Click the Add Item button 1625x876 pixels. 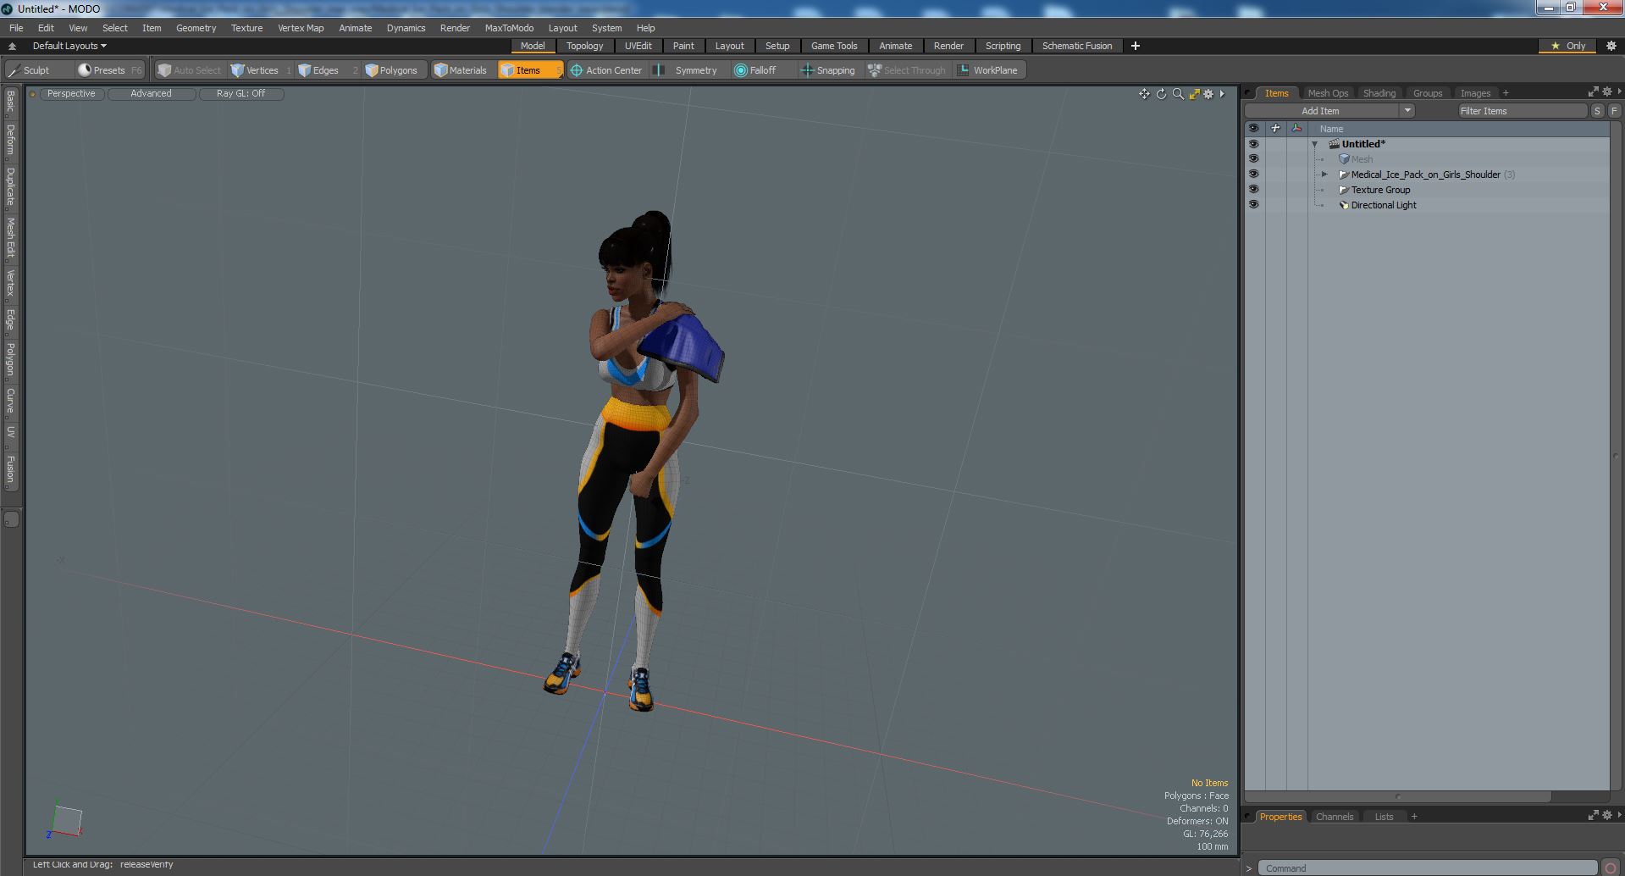pyautogui.click(x=1320, y=111)
